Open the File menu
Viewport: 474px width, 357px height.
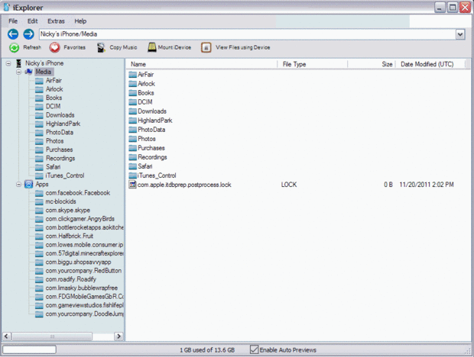[x=13, y=21]
